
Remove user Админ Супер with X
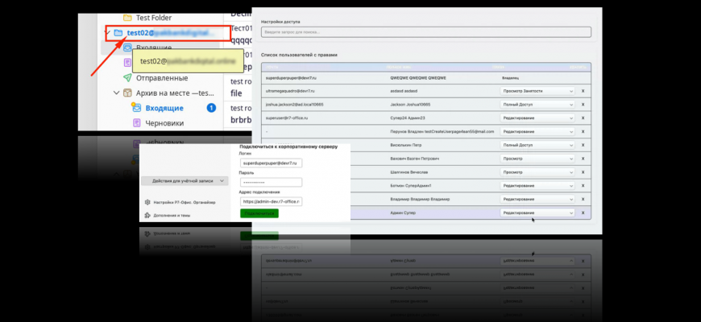[x=583, y=213]
